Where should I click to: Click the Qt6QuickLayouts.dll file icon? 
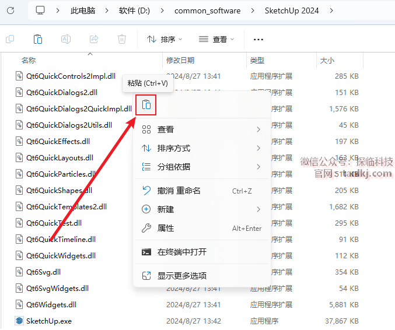click(x=19, y=157)
